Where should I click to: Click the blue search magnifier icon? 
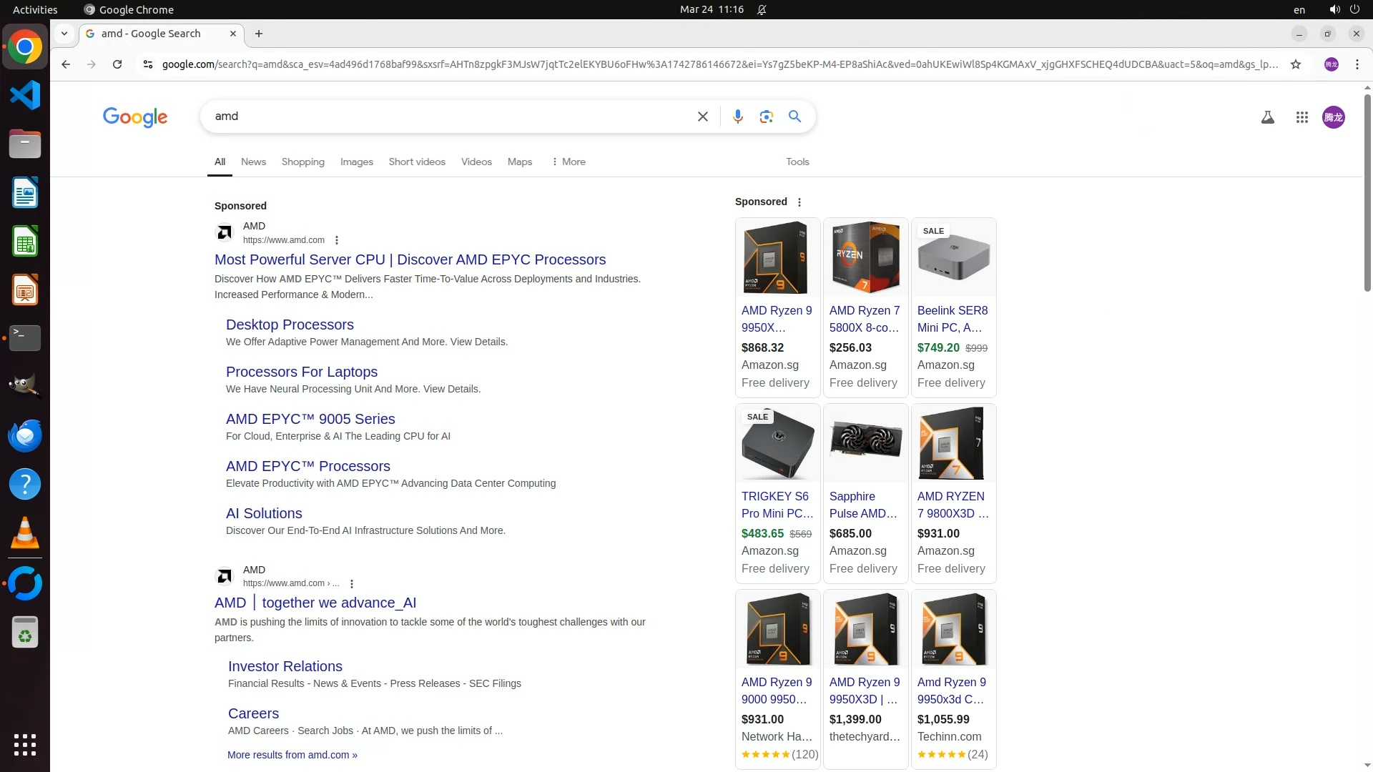point(794,117)
